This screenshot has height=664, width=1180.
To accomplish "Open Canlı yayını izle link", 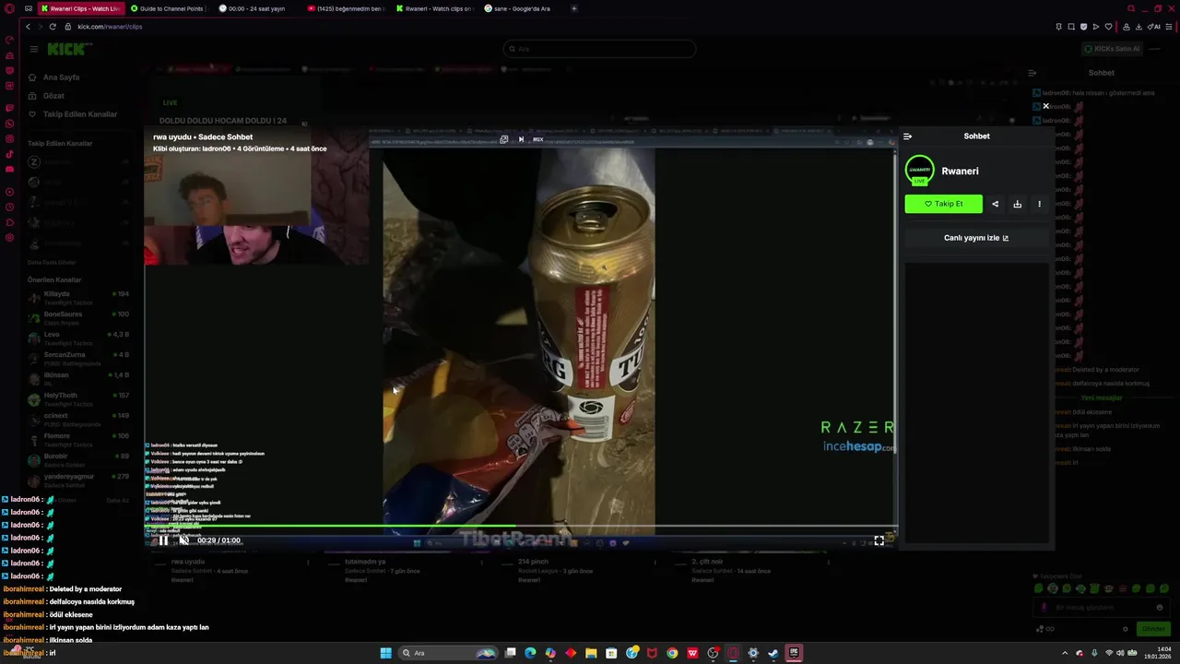I will tap(976, 238).
